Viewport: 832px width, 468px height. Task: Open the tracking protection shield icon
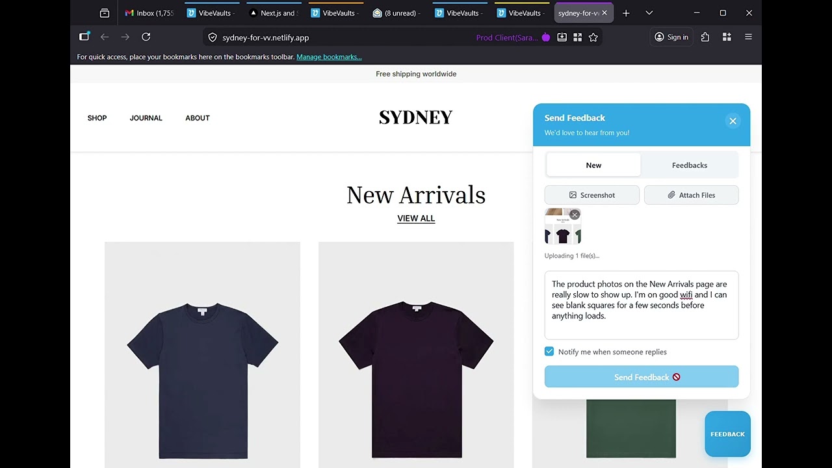coord(213,38)
